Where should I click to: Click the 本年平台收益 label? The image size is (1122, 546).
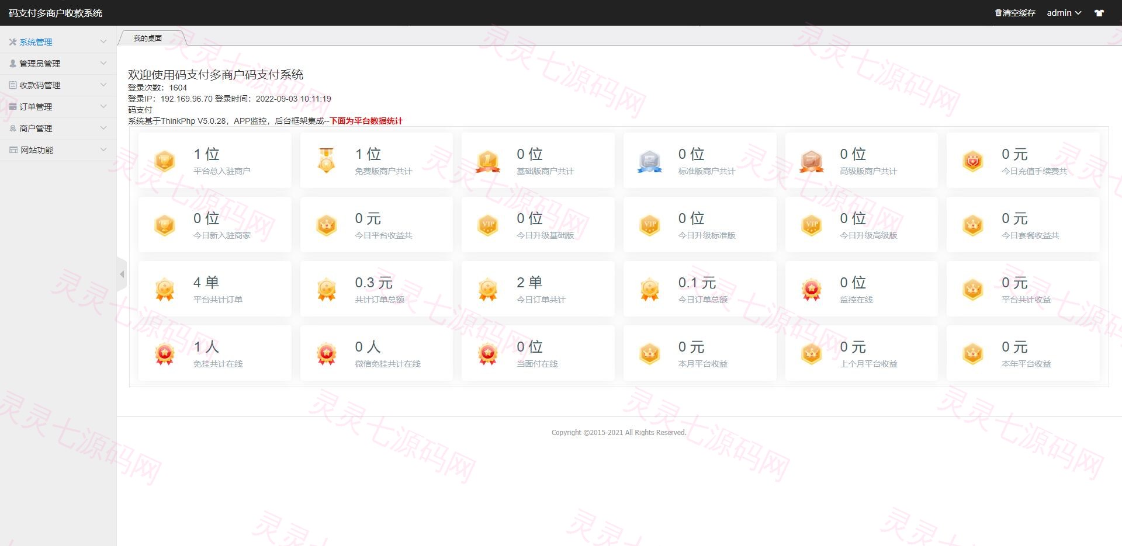(x=1026, y=364)
